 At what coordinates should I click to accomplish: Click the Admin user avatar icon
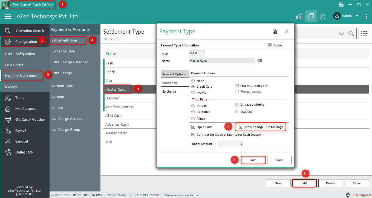337,16
